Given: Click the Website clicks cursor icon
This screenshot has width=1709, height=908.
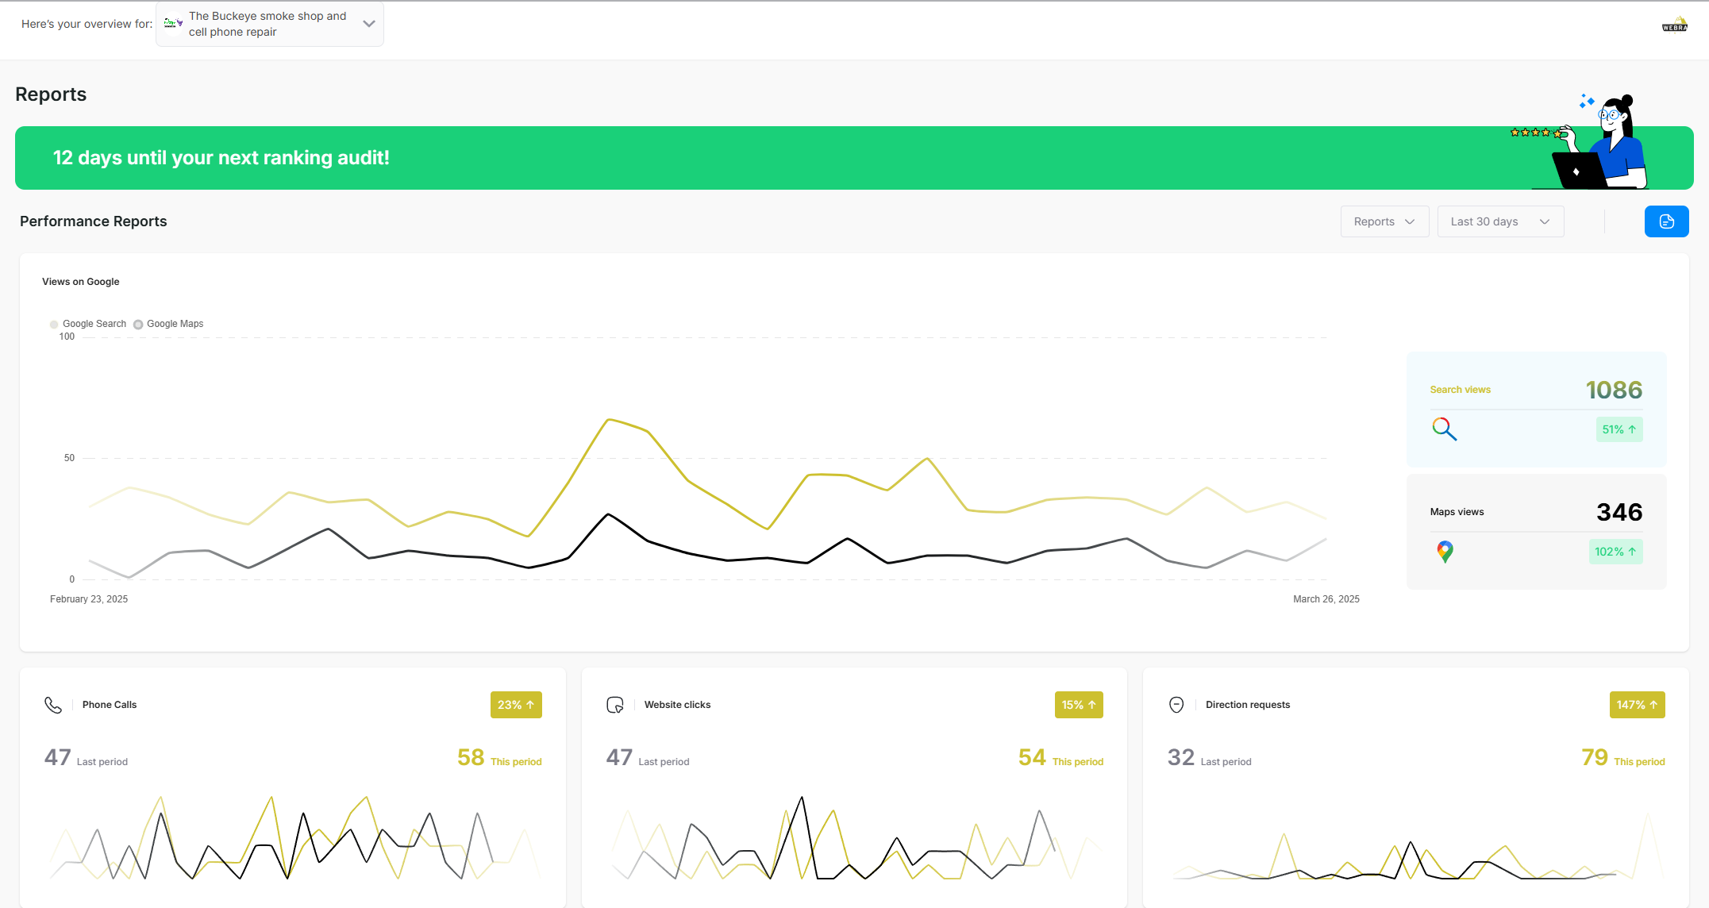Looking at the screenshot, I should [x=615, y=705].
